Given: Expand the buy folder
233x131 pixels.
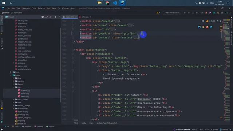Looking at the screenshot, I should (x=13, y=78).
